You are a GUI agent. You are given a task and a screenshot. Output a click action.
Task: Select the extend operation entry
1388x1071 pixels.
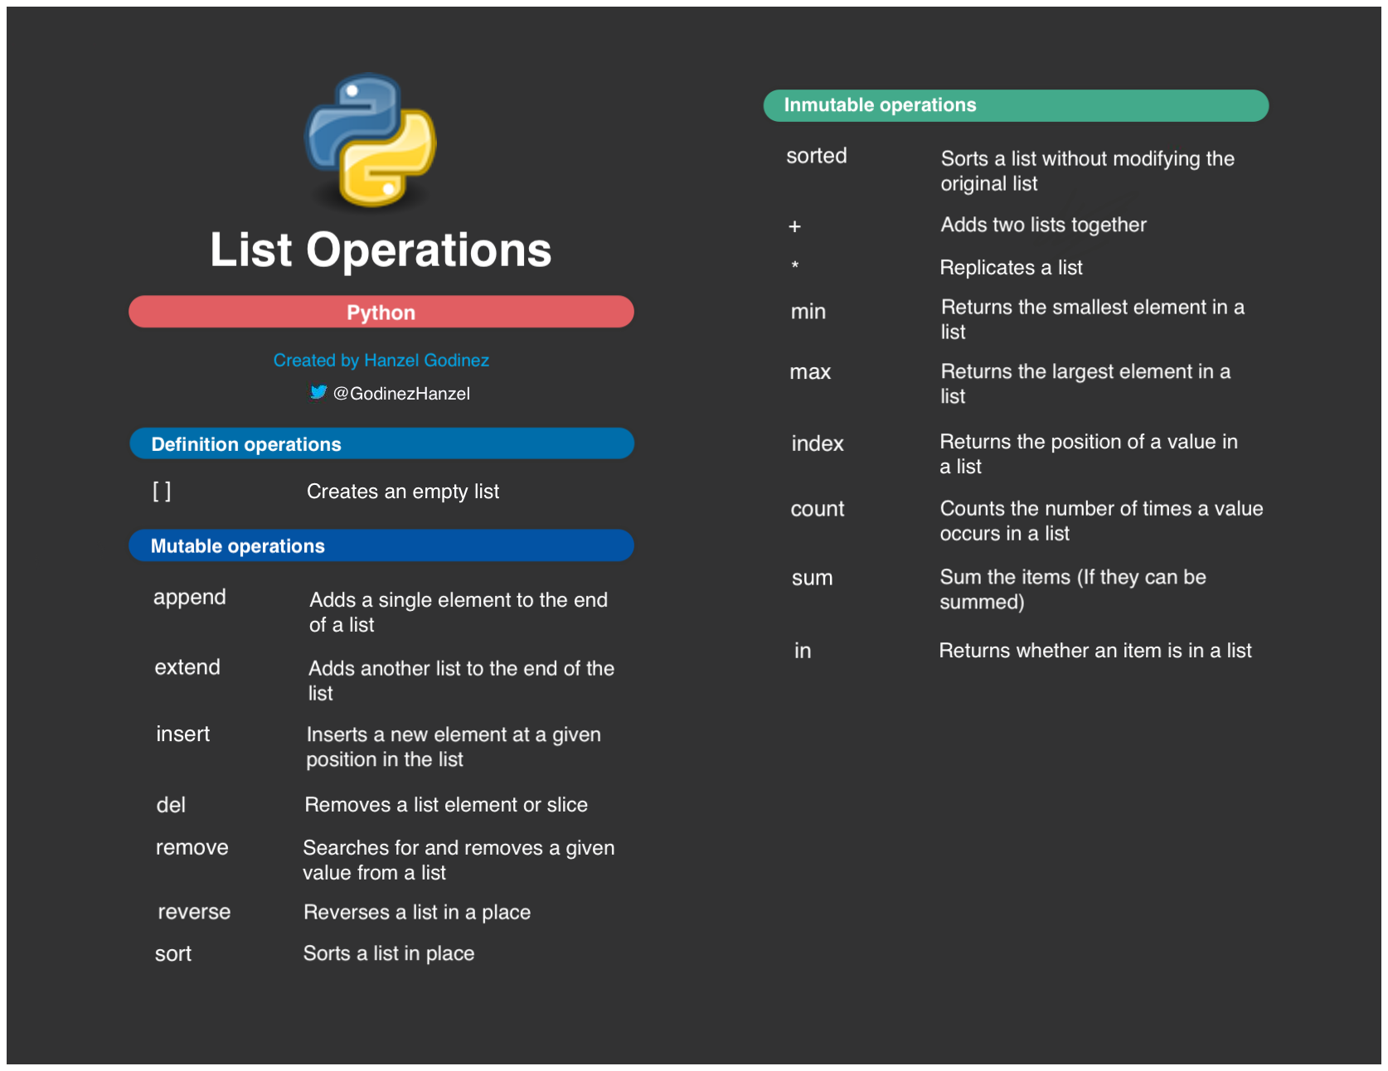tap(187, 666)
